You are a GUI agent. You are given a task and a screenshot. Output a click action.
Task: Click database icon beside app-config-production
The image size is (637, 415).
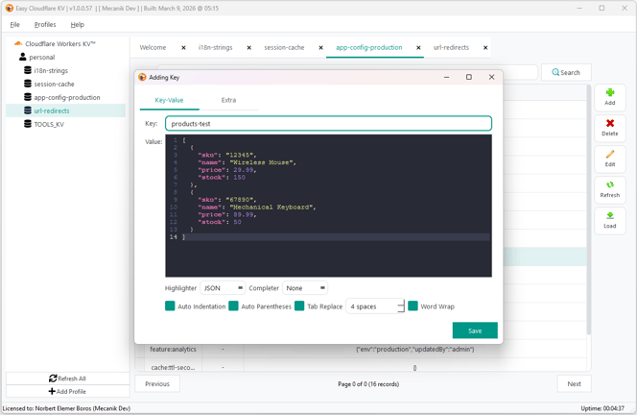(x=28, y=97)
